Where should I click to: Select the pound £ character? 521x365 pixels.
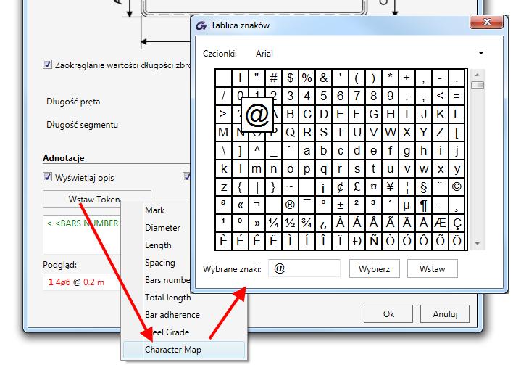[357, 187]
